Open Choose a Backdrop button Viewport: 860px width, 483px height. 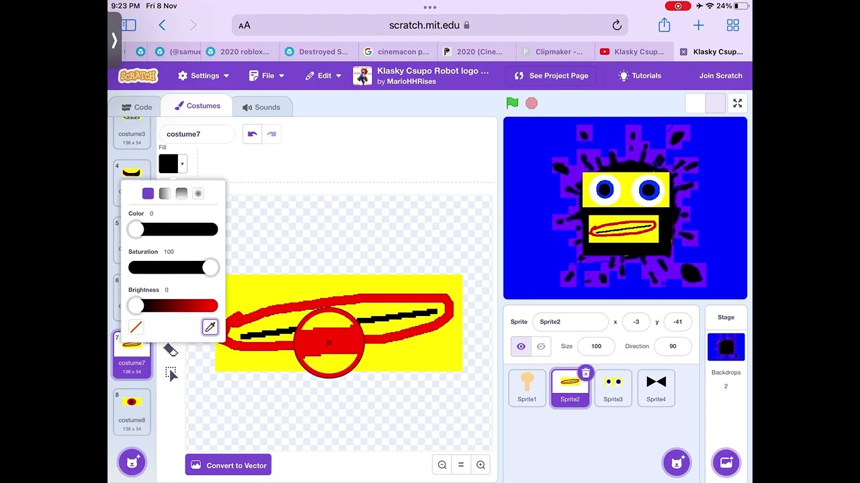click(x=726, y=462)
